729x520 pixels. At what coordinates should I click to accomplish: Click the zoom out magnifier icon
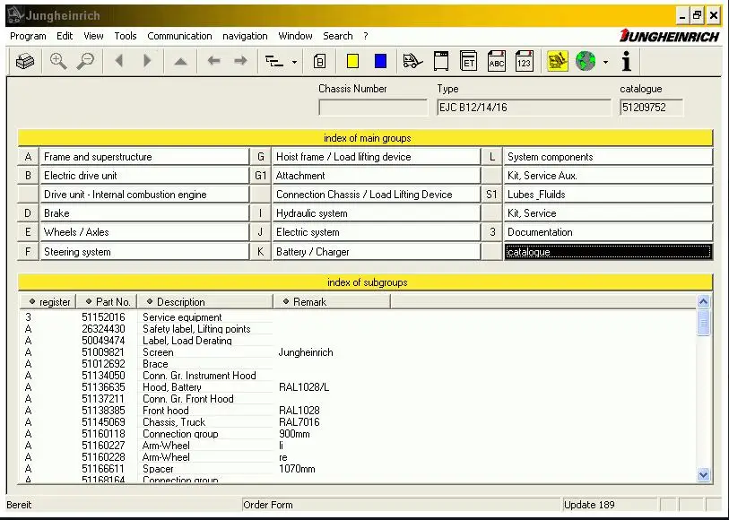pyautogui.click(x=85, y=61)
